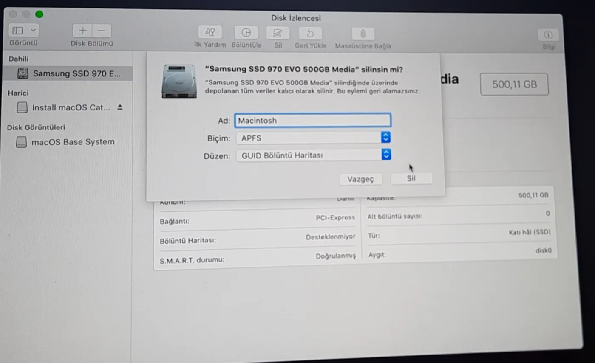Click the Harici sidebar section header
Screen dimensions: 595x363
(18, 93)
